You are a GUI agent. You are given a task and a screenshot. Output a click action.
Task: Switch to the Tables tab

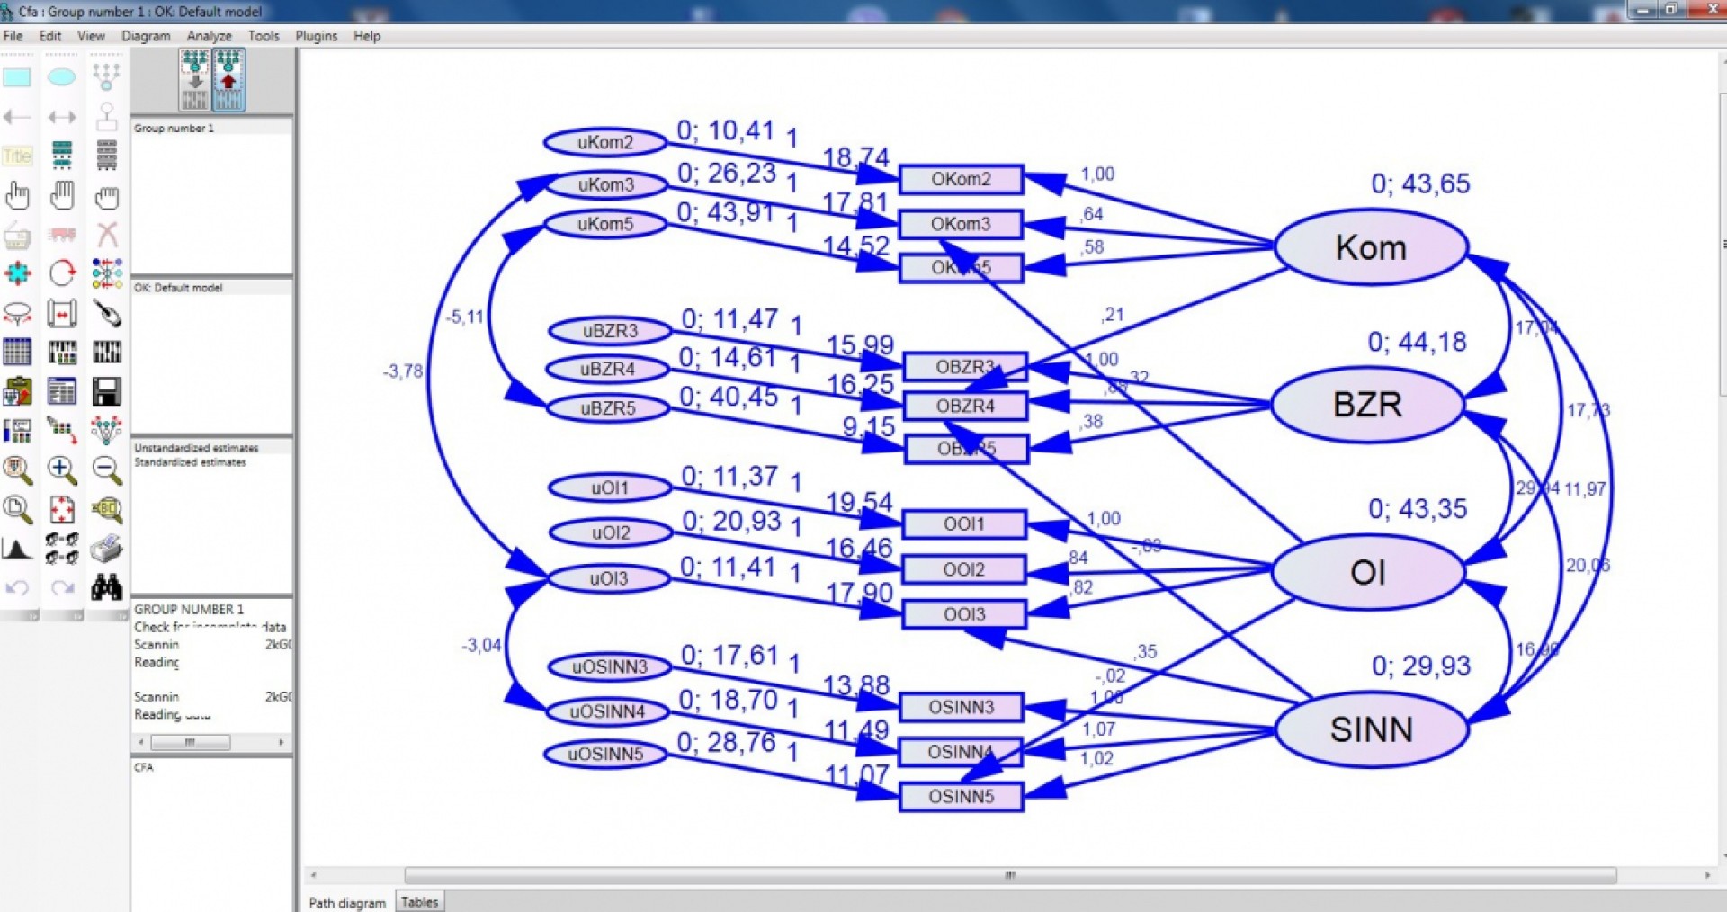coord(419,902)
